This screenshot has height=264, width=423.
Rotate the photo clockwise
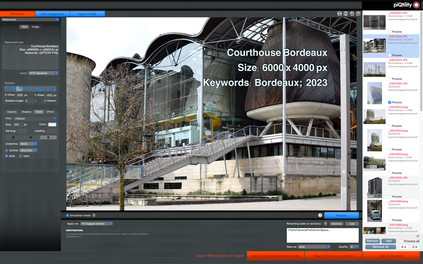pyautogui.click(x=352, y=13)
